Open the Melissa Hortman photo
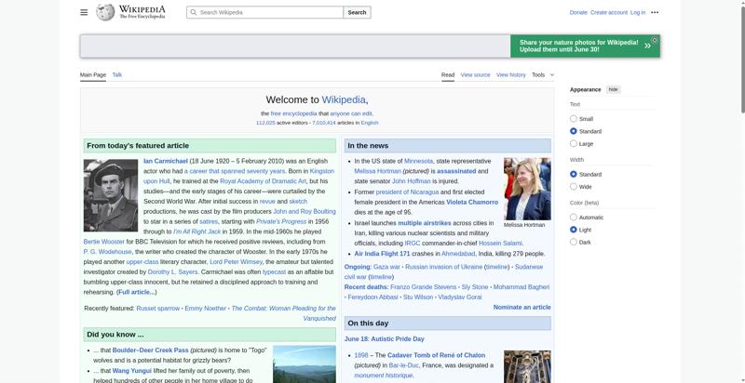 pyautogui.click(x=527, y=189)
